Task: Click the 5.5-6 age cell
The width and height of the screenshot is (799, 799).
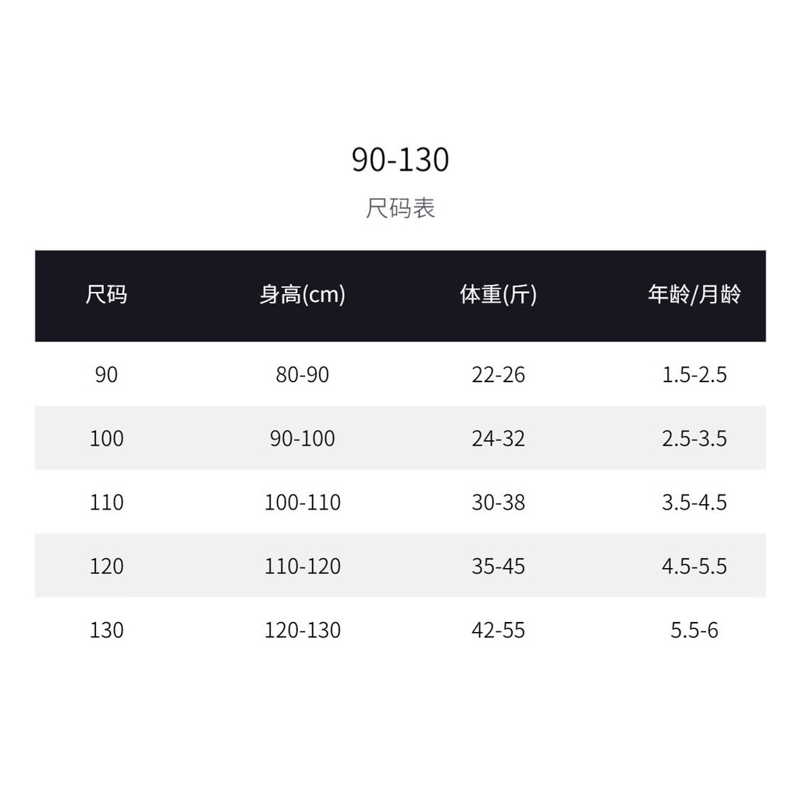Action: pyautogui.click(x=694, y=630)
